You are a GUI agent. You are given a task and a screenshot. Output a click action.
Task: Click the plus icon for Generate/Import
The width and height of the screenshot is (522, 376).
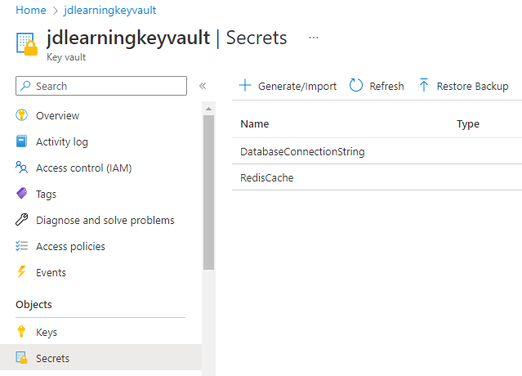click(x=245, y=85)
